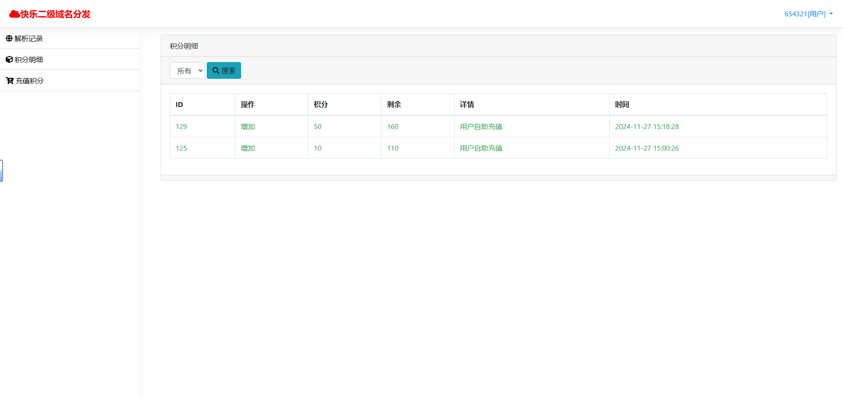This screenshot has height=398, width=843.
Task: Click the remaining balance 160
Action: pyautogui.click(x=392, y=127)
